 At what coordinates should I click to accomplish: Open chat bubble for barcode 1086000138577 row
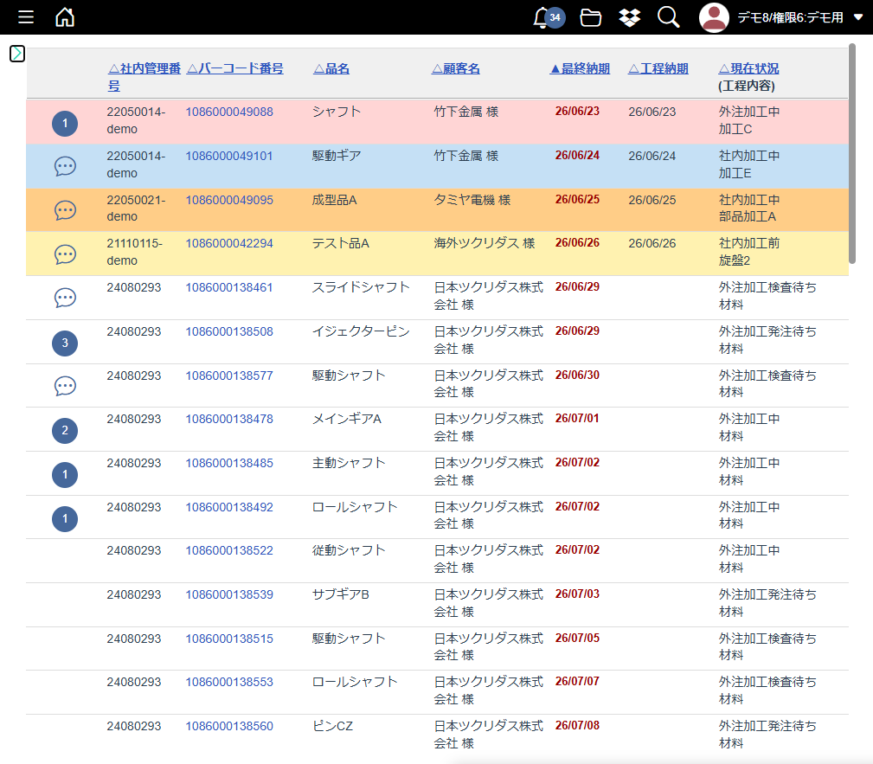65,386
